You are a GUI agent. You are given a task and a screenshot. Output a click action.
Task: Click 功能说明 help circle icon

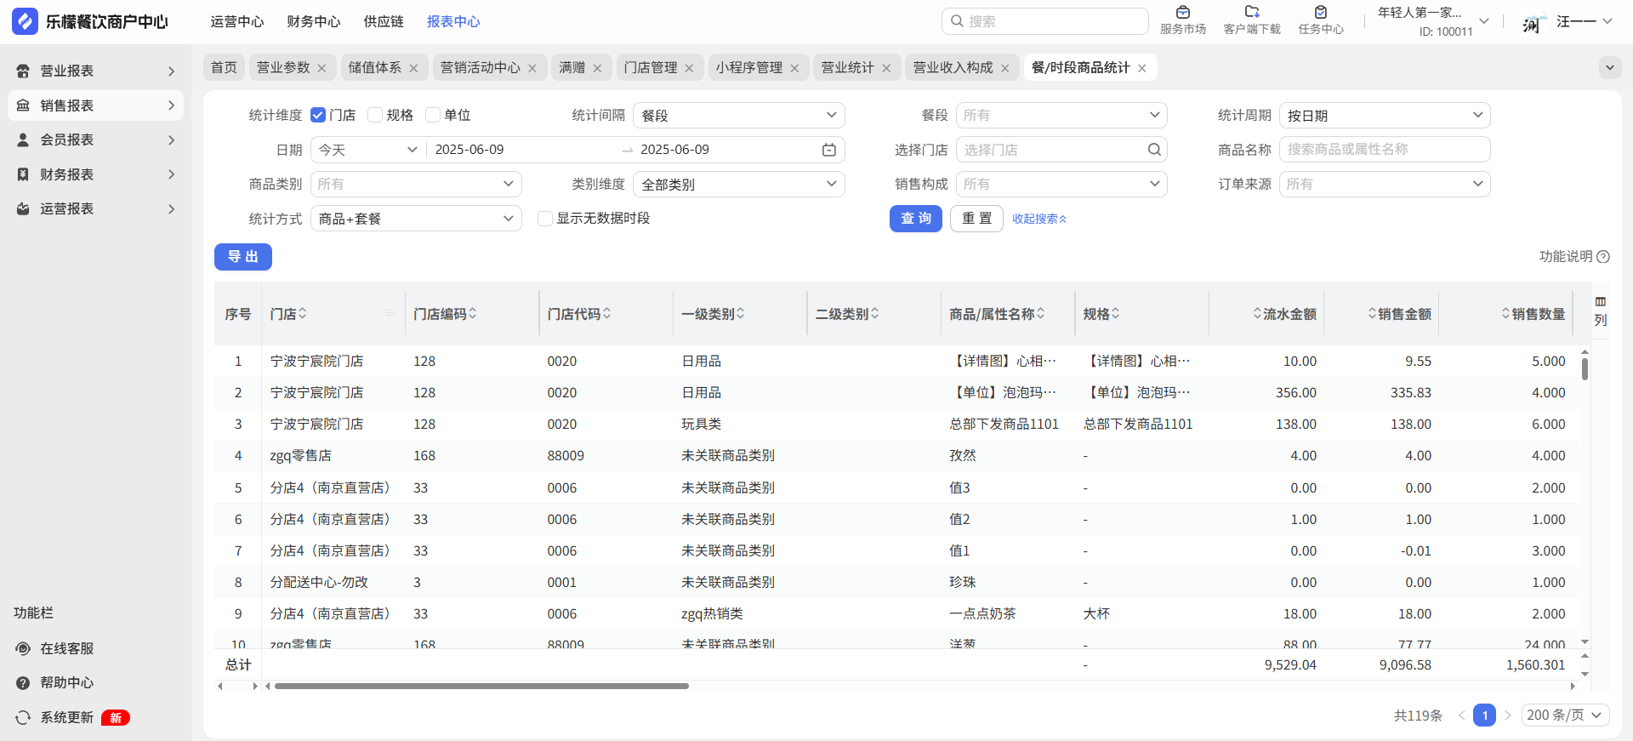(1603, 257)
